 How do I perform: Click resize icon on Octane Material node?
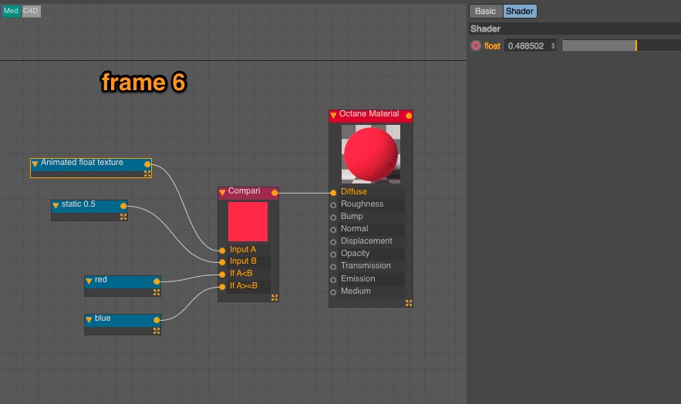click(x=409, y=303)
